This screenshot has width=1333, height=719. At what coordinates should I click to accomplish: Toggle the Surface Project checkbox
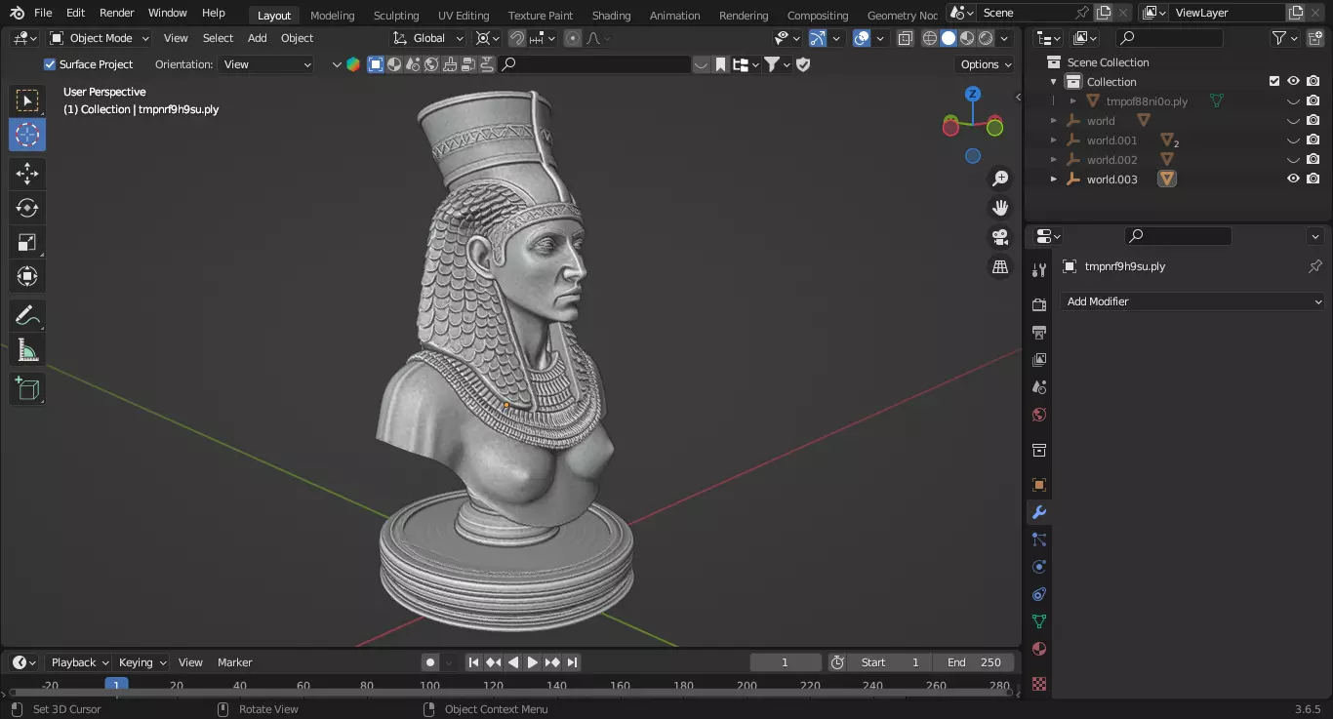tap(50, 64)
